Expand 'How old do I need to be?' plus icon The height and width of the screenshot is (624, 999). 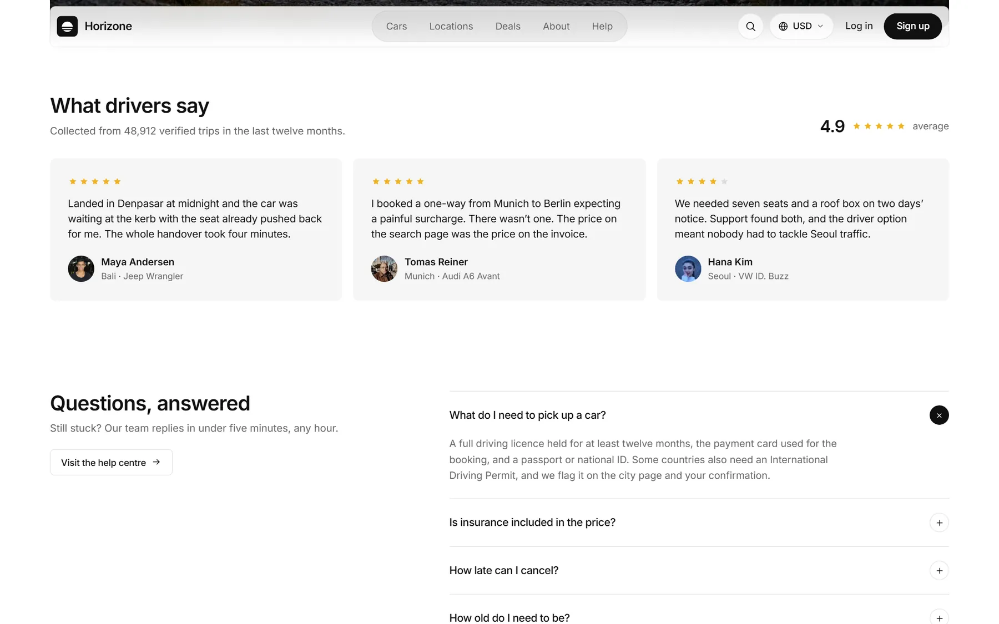[x=939, y=617]
